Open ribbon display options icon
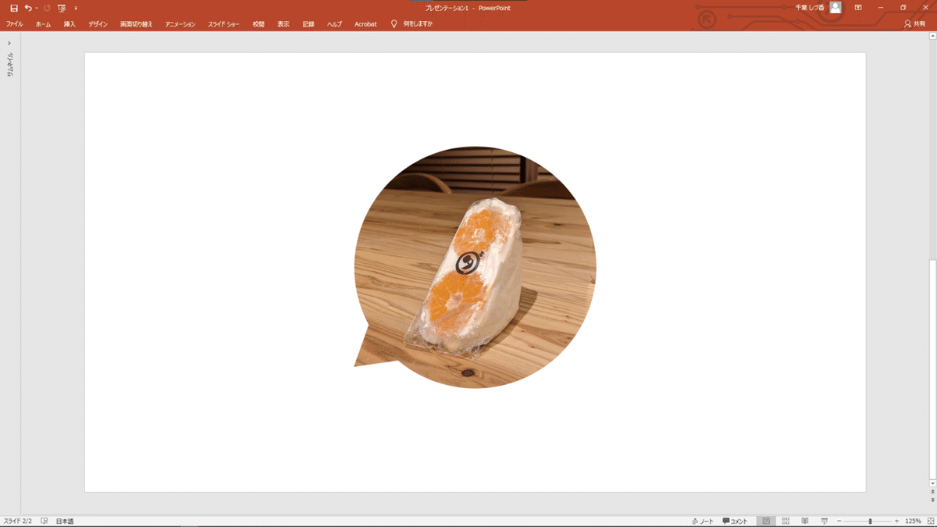This screenshot has height=527, width=937. (x=858, y=8)
